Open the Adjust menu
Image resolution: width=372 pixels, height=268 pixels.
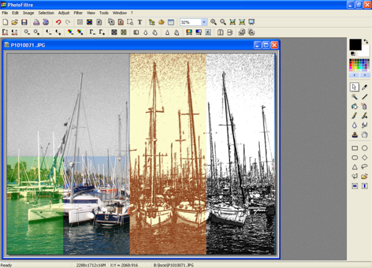tap(64, 13)
